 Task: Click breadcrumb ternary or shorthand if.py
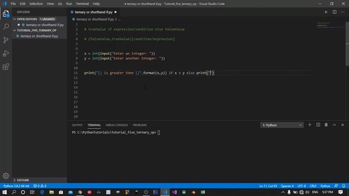point(95,20)
